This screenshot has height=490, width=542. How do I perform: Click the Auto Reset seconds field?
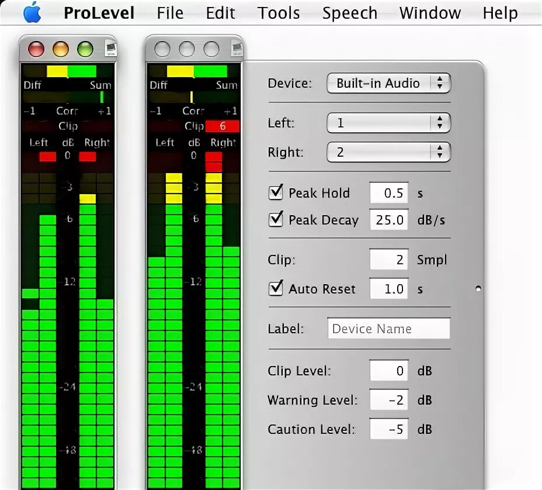389,289
